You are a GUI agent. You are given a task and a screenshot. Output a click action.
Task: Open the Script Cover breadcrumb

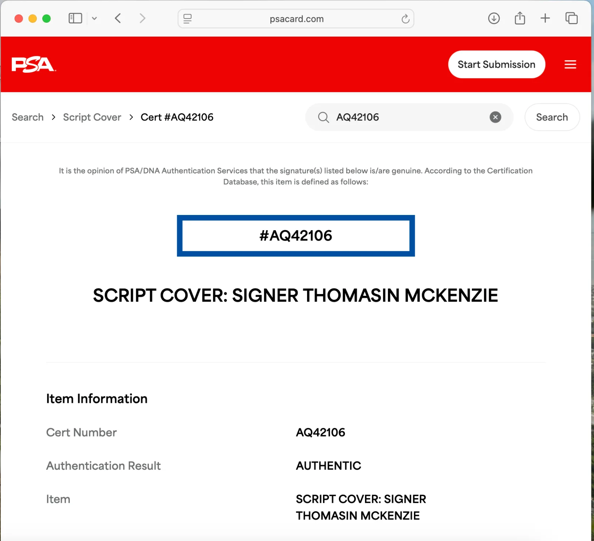pyautogui.click(x=92, y=117)
